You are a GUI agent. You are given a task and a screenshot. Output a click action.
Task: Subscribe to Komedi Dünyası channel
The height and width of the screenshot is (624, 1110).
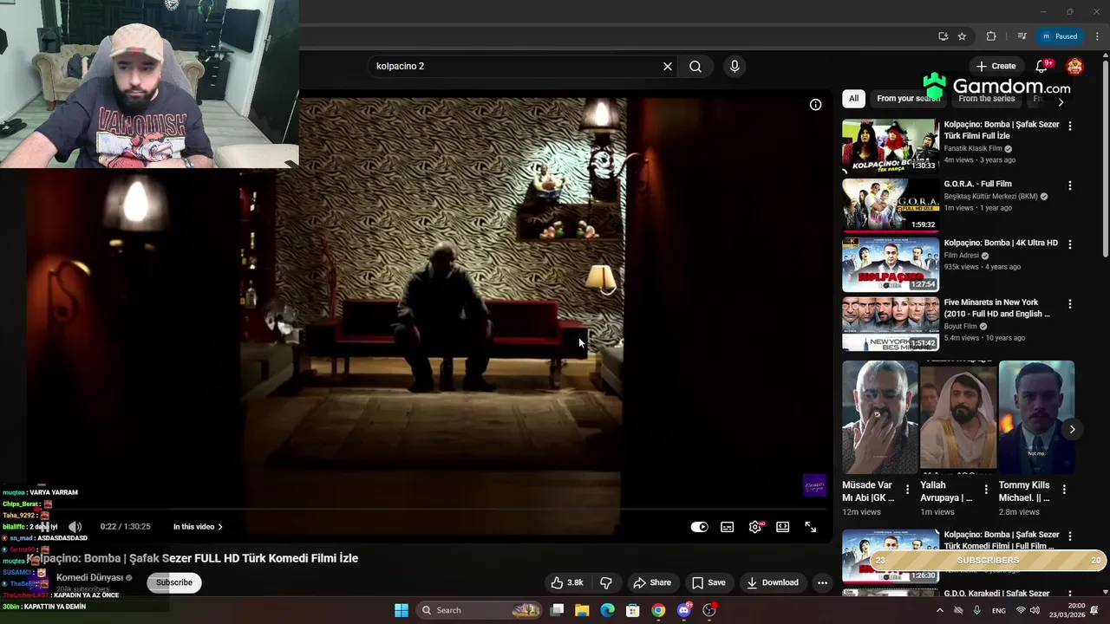point(174,582)
